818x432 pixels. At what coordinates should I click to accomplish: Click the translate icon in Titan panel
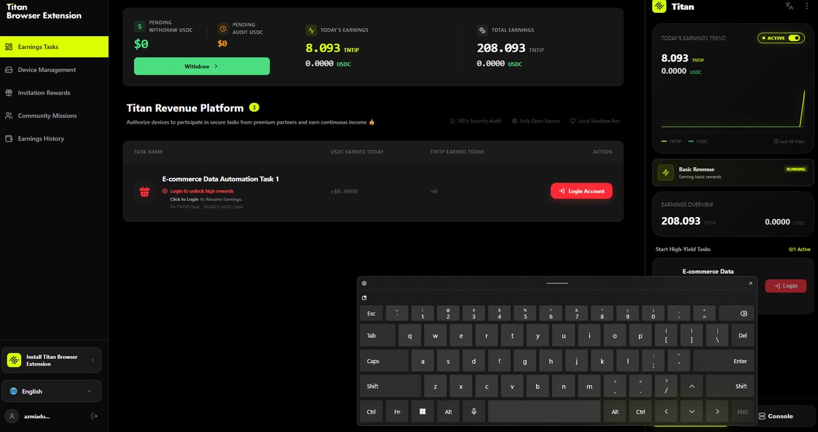coord(789,5)
